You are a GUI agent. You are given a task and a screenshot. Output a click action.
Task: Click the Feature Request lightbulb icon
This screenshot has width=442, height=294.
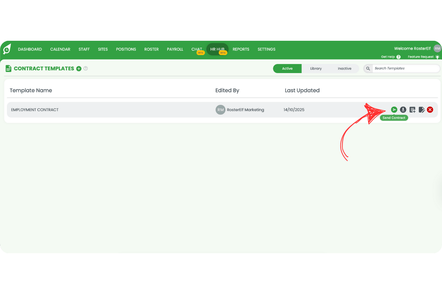437,57
